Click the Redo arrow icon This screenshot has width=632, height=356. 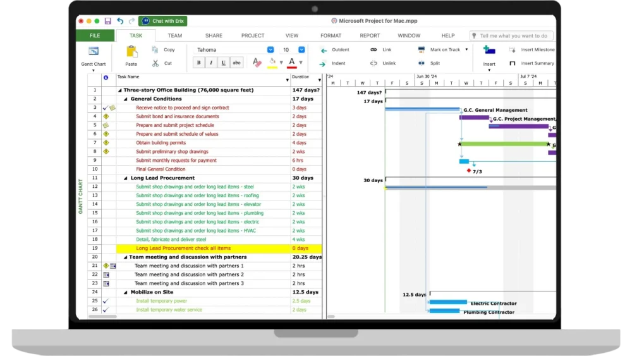[132, 21]
